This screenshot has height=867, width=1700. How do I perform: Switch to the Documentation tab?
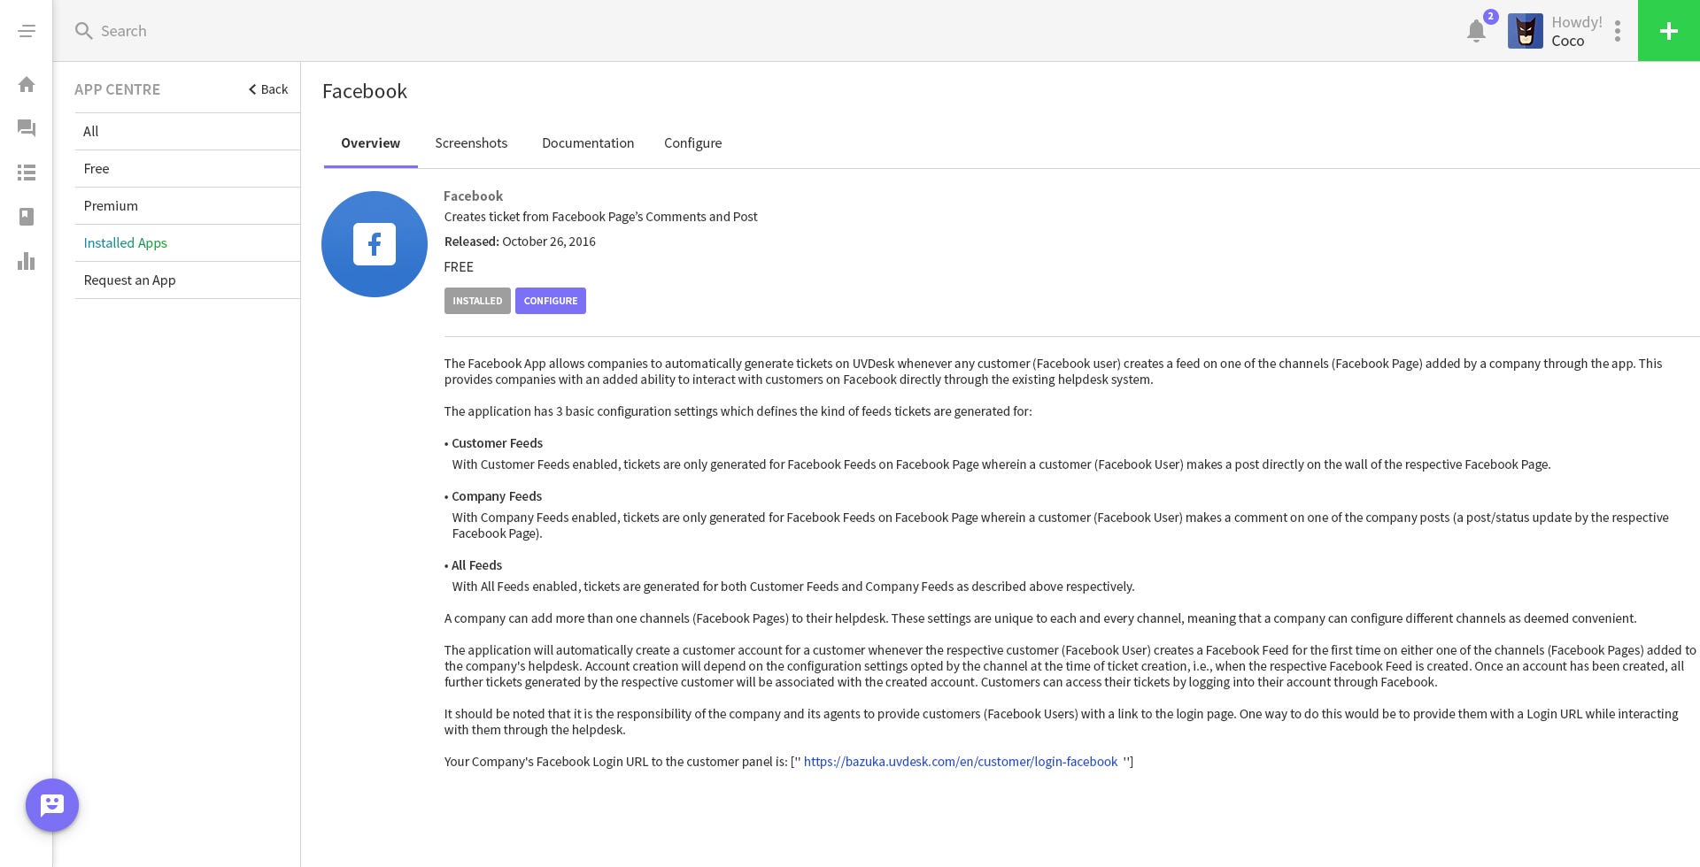(588, 143)
